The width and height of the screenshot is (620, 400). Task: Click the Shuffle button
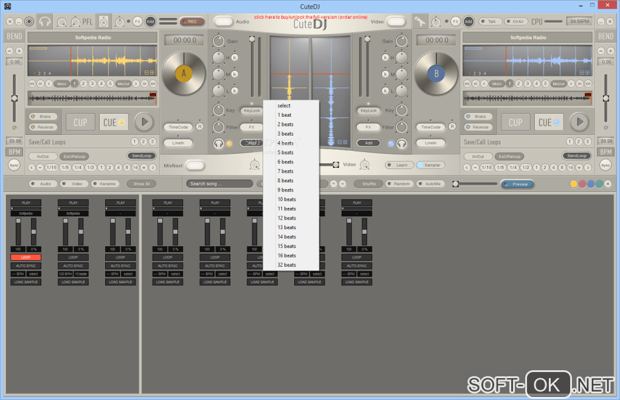pos(368,184)
